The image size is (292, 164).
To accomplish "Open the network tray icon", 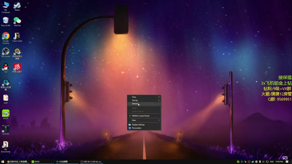I will coord(267,162).
